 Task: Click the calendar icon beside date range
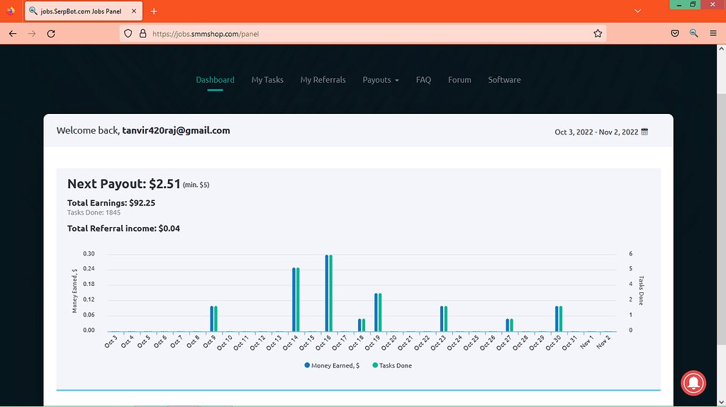[x=644, y=132]
